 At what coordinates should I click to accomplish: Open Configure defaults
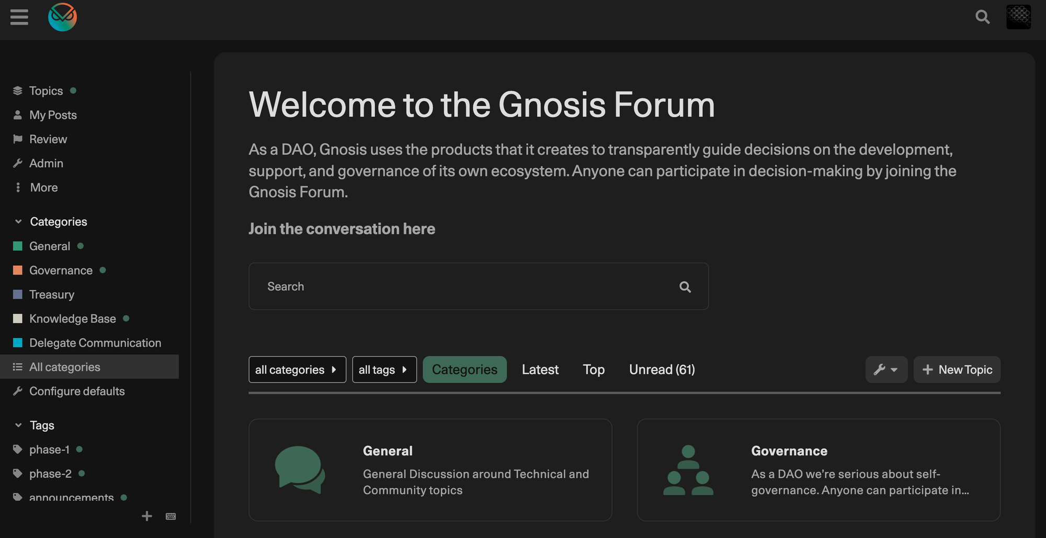77,391
